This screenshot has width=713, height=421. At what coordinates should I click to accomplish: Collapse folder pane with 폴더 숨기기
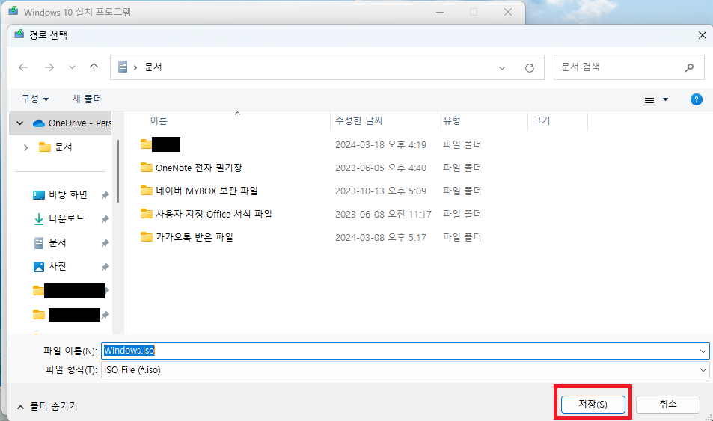click(x=47, y=407)
